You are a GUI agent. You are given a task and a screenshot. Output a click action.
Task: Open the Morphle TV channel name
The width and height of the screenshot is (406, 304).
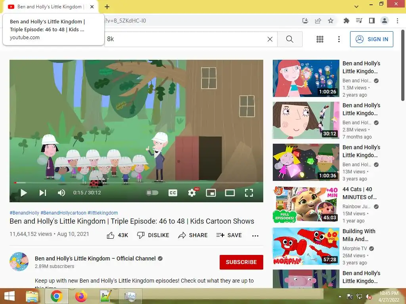pos(355,249)
